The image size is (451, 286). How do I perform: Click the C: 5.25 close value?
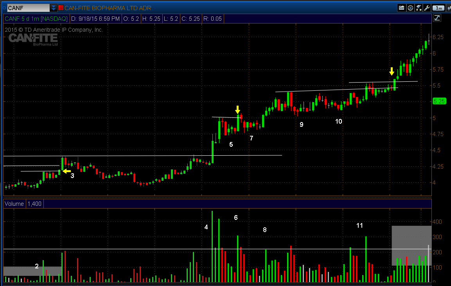190,19
